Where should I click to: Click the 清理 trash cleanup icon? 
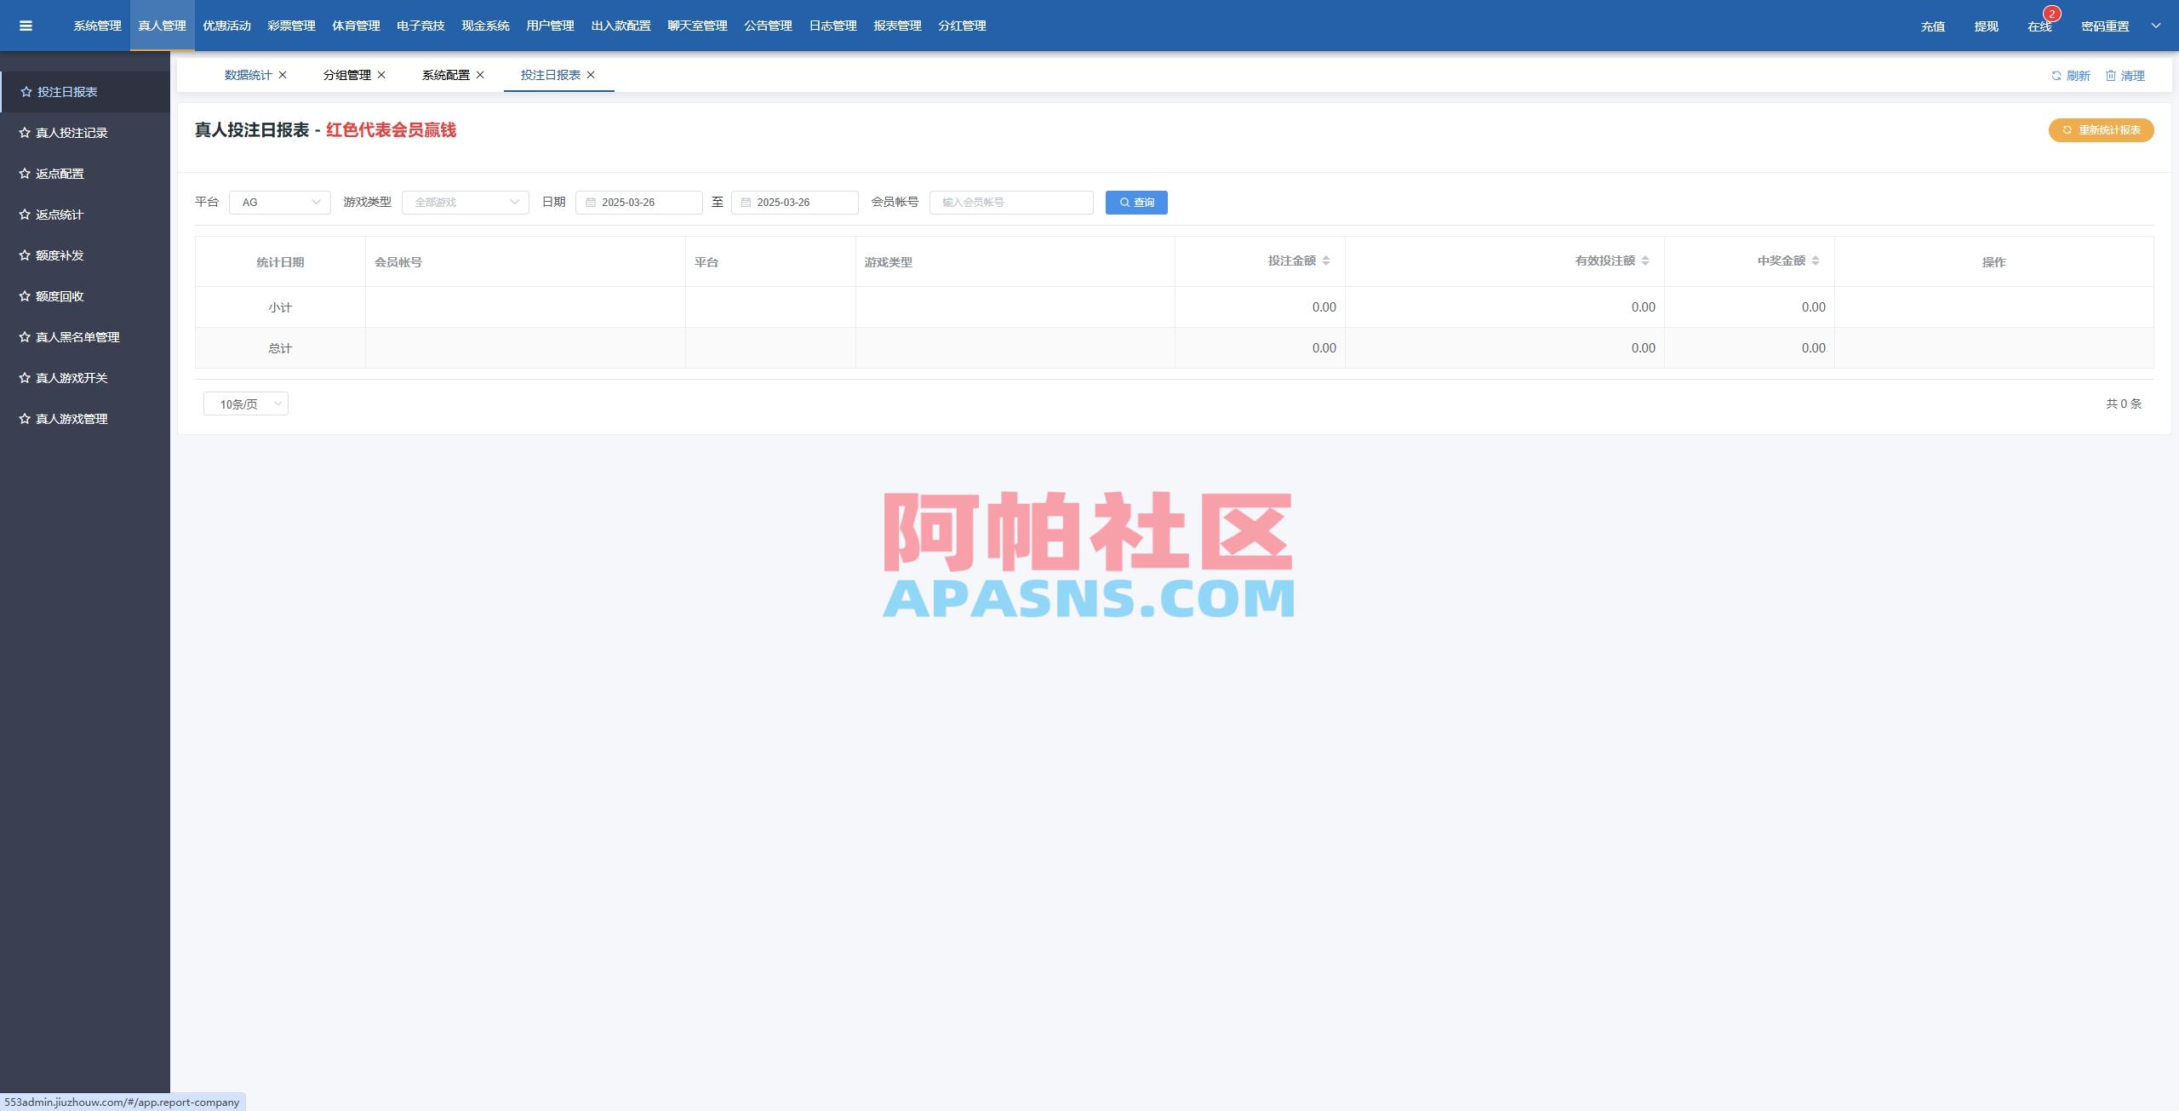coord(2112,75)
